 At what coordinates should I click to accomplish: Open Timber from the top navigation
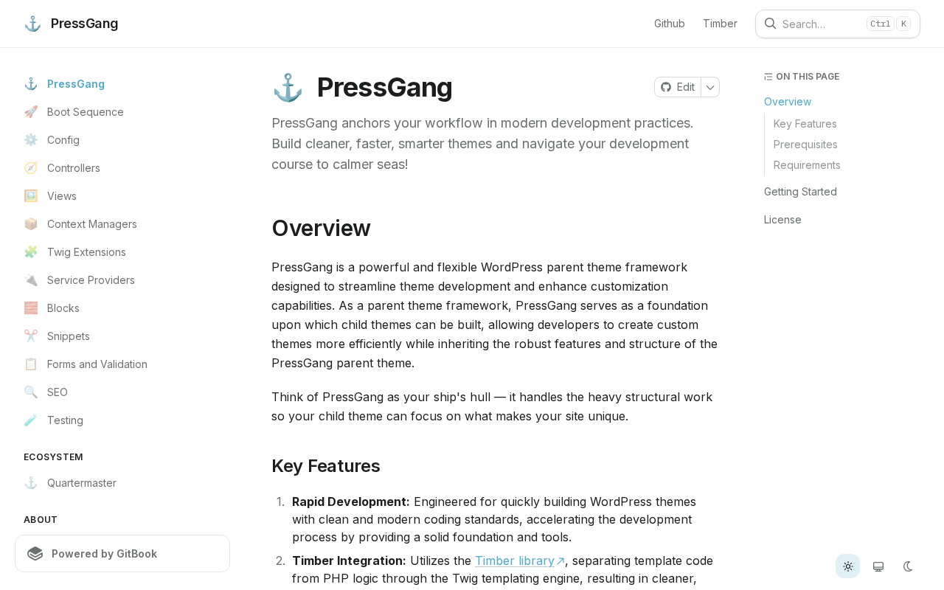click(720, 24)
